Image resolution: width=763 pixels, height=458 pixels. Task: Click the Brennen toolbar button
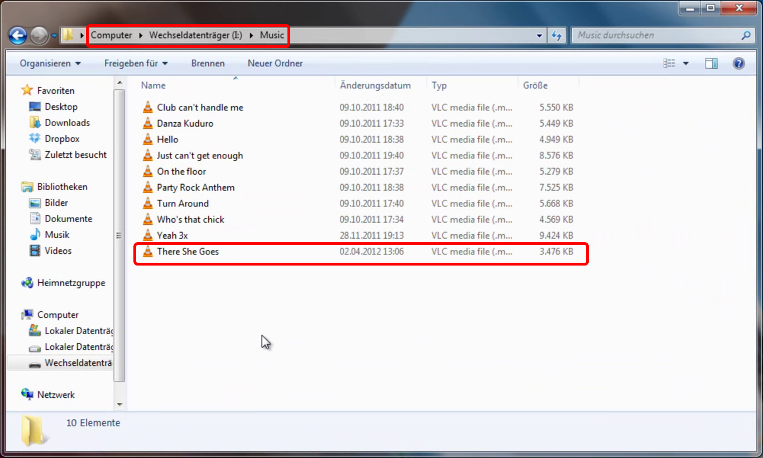click(x=208, y=64)
